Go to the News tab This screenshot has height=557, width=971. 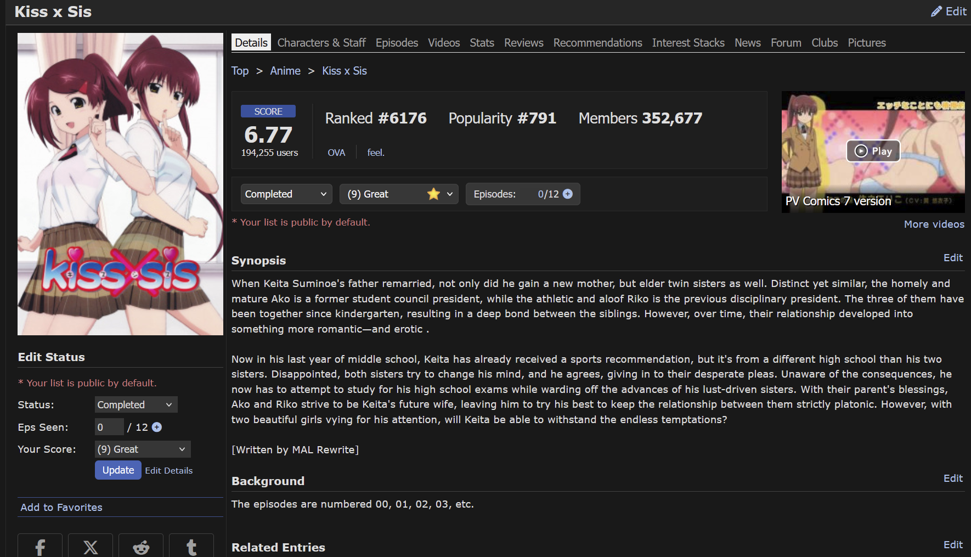point(748,43)
